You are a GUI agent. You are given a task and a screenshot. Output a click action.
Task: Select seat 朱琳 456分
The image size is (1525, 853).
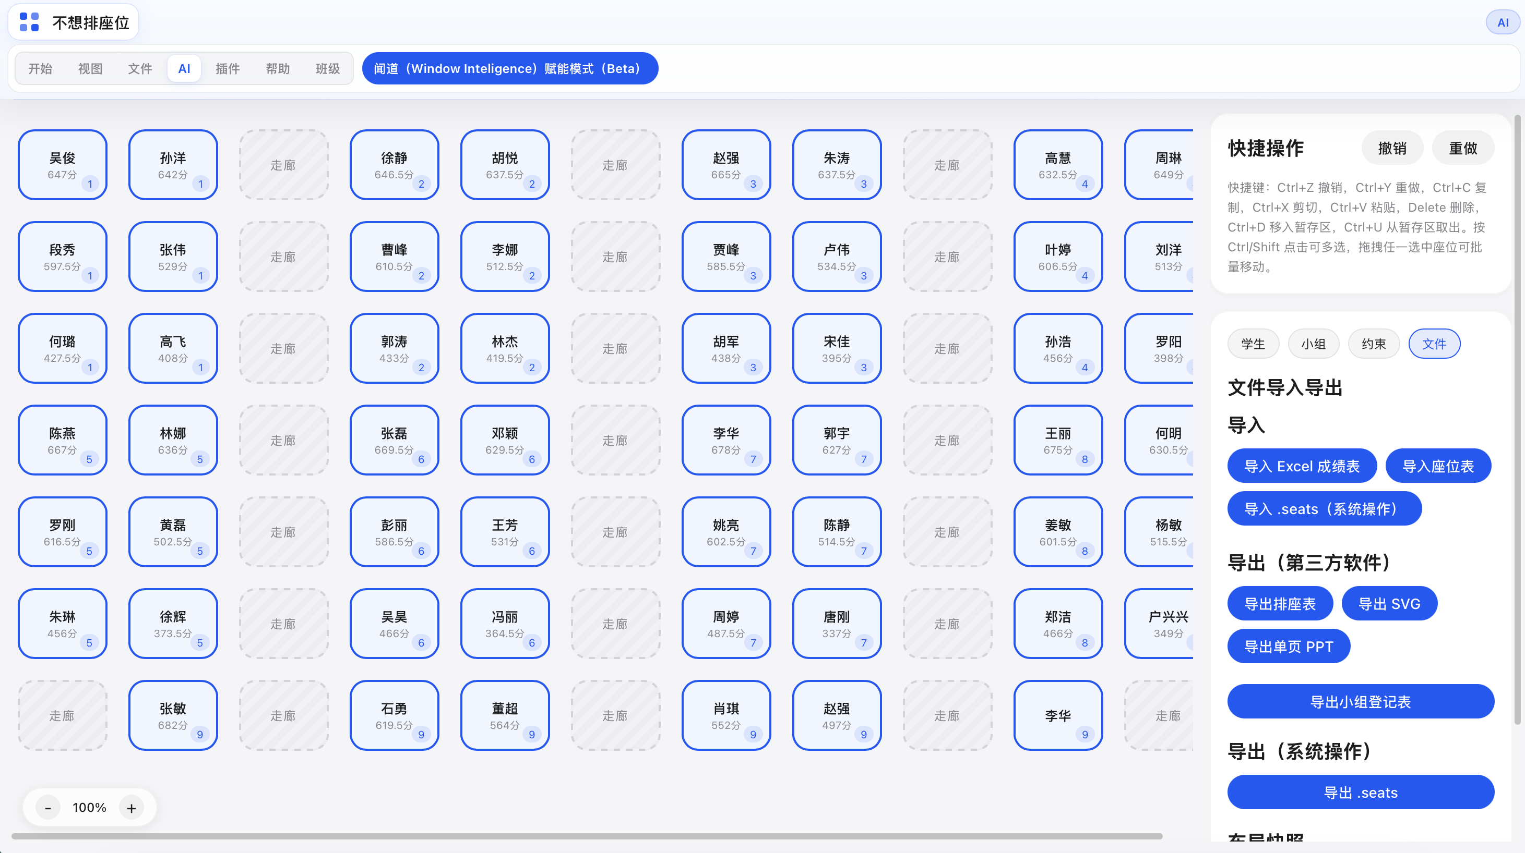(62, 624)
